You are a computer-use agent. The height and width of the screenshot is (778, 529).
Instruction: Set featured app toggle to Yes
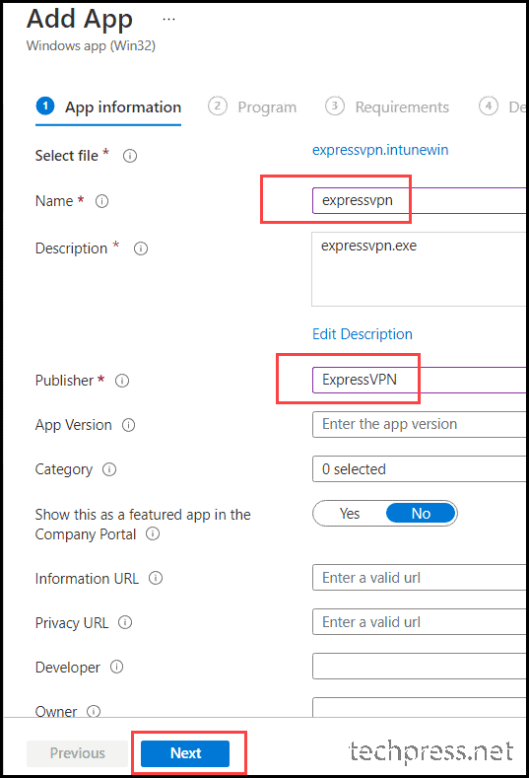pyautogui.click(x=350, y=513)
